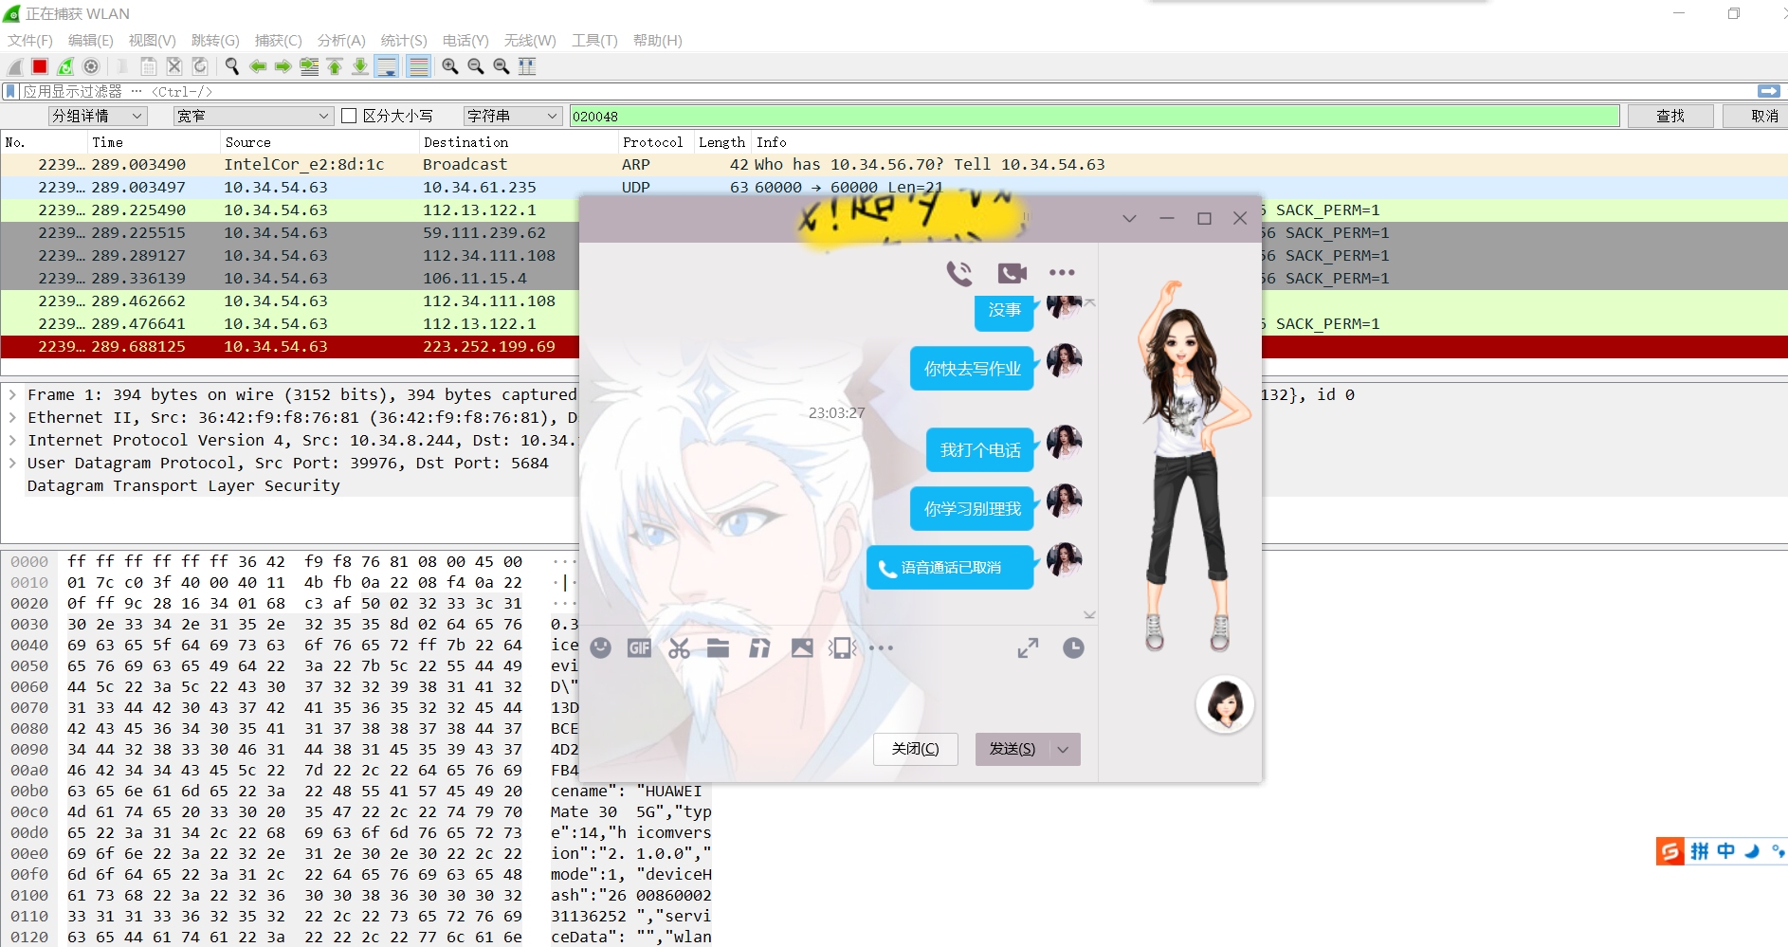1788x947 pixels.
Task: Go back in packet history
Action: pos(258,66)
